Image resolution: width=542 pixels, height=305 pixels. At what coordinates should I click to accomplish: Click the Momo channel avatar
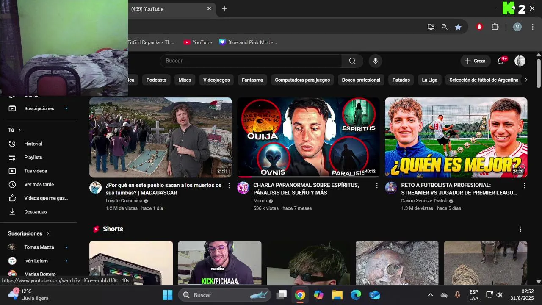point(243,188)
